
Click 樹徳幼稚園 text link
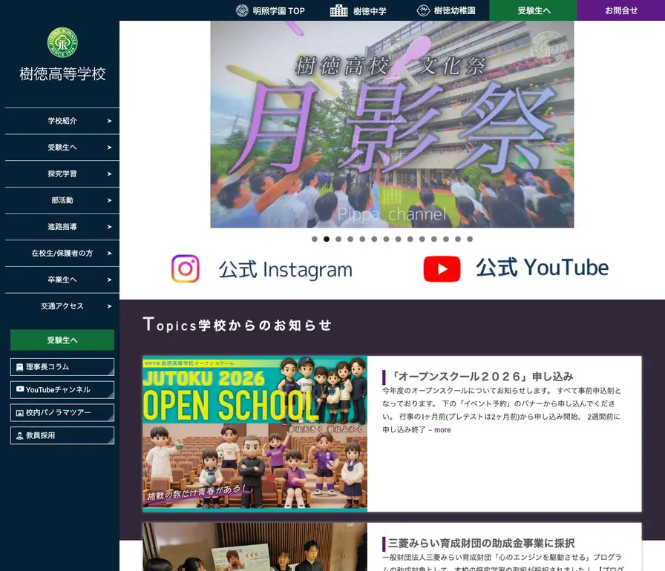coord(455,10)
